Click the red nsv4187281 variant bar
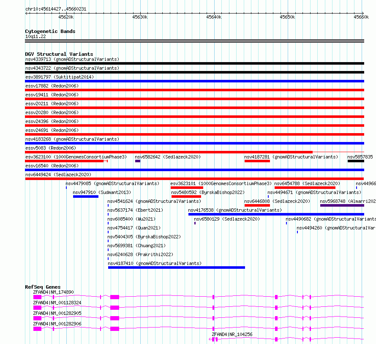 coord(257,161)
